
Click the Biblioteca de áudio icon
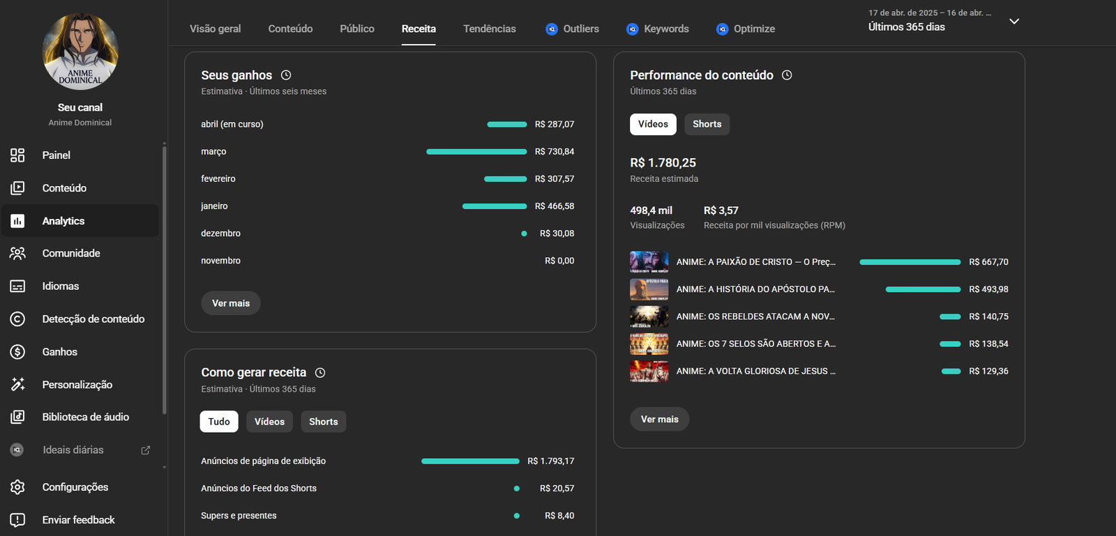pyautogui.click(x=17, y=417)
